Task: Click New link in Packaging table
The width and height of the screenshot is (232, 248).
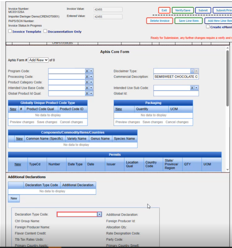Action: [119, 109]
